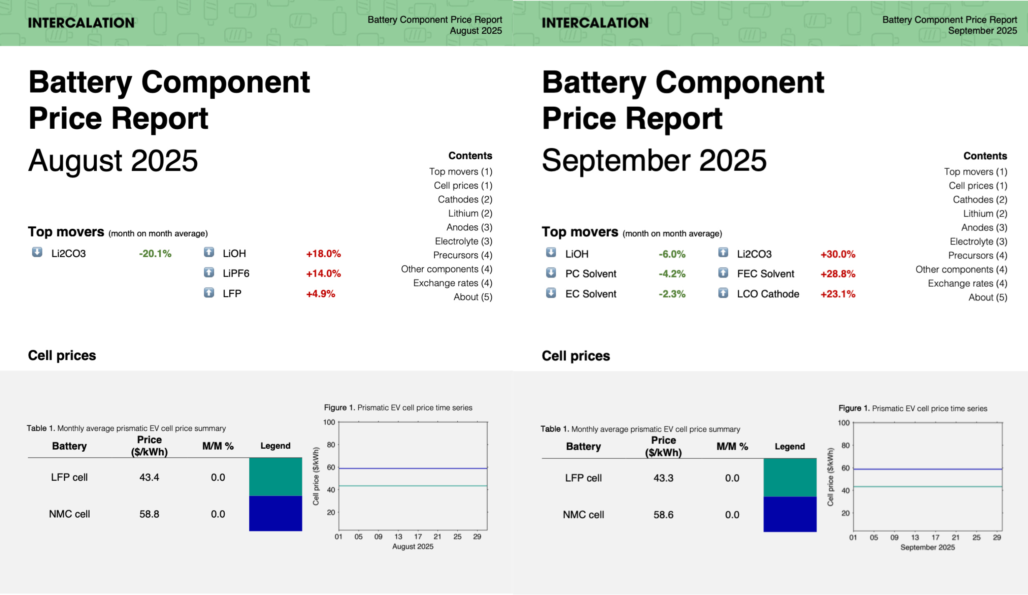Viewport: 1028px width, 595px height.
Task: Click the INTERCALATION logo on the August report
Action: tap(81, 23)
